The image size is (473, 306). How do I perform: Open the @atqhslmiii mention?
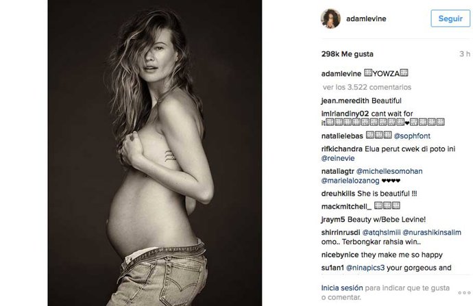381,233
